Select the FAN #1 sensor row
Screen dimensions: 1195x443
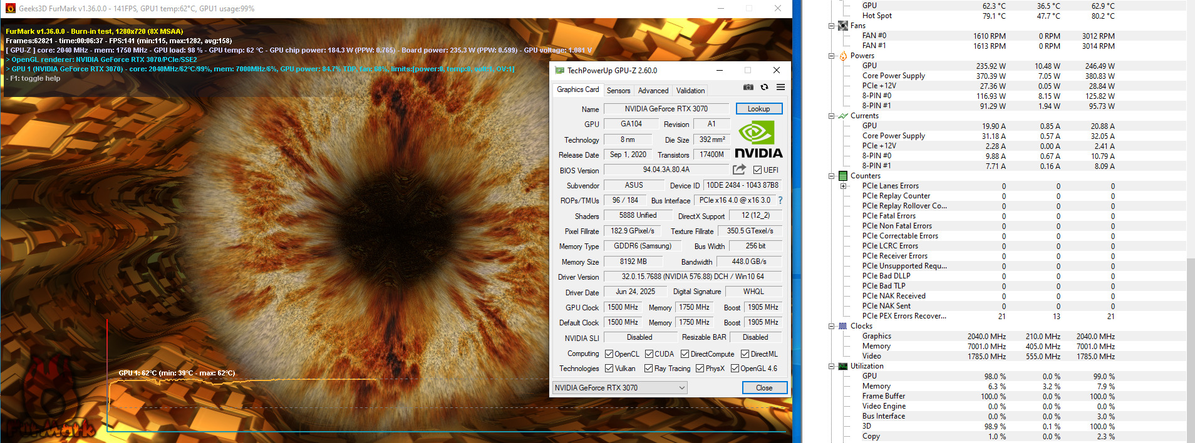(1007, 46)
